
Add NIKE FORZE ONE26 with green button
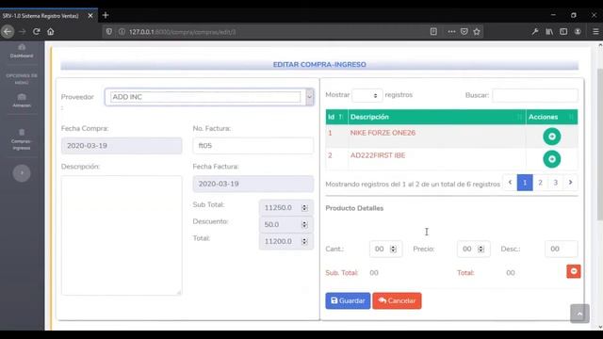pos(551,137)
